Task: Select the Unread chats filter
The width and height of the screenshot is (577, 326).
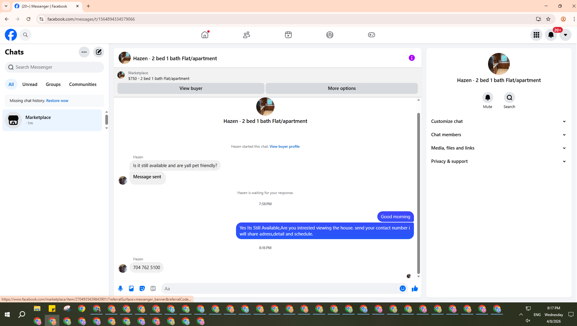Action: (x=30, y=84)
